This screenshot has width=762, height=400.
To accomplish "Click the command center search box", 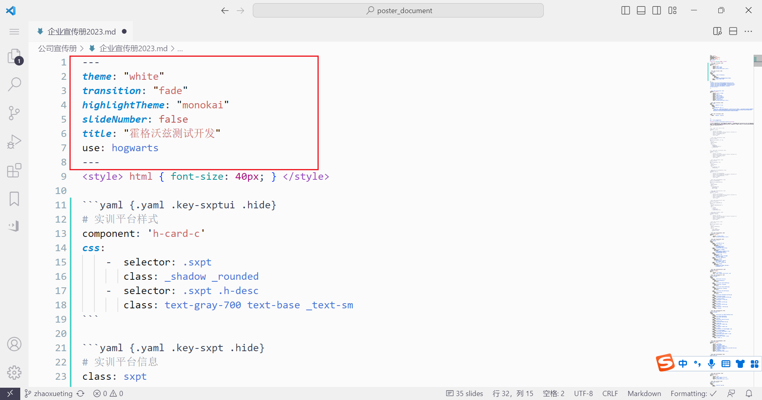I will [x=398, y=10].
